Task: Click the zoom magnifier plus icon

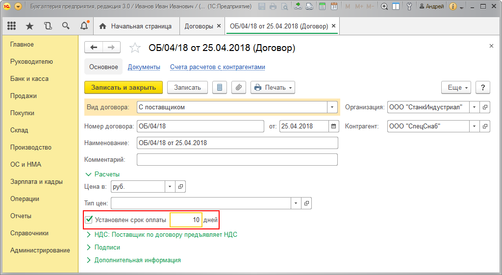Action: point(384,6)
